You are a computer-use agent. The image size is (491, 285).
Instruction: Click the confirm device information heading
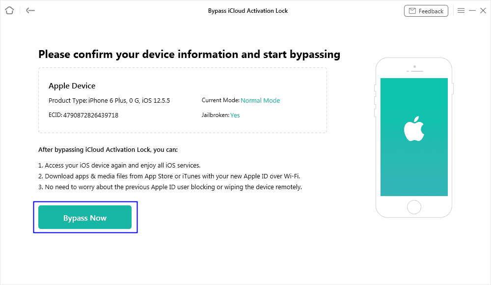[x=189, y=54]
